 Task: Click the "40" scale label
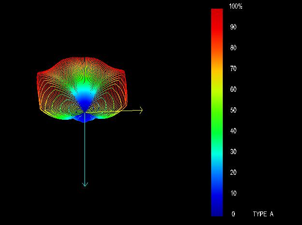233,131
